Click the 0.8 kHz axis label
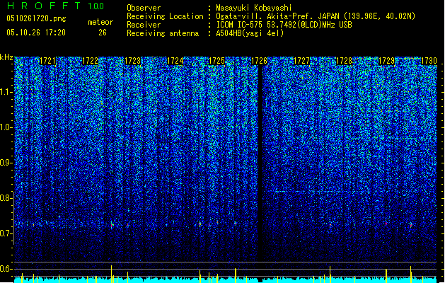This screenshot has width=445, height=283. [6, 198]
